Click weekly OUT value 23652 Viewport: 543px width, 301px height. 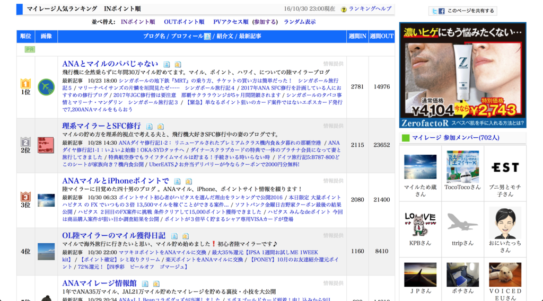click(x=382, y=145)
